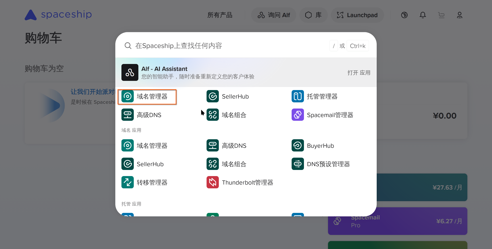Open the highlighted 域名管理器 app
The image size is (492, 249).
tap(147, 96)
